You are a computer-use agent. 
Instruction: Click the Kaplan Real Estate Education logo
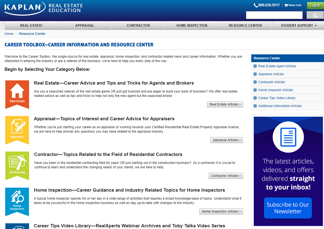click(x=44, y=9)
